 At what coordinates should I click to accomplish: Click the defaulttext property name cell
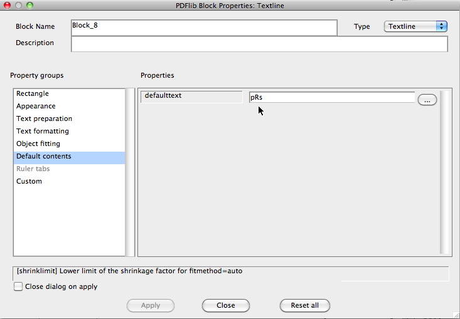191,97
